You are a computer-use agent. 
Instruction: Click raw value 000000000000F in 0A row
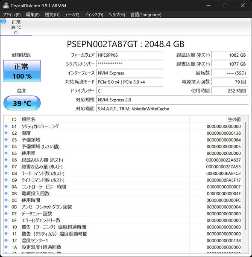pyautogui.click(x=224, y=187)
